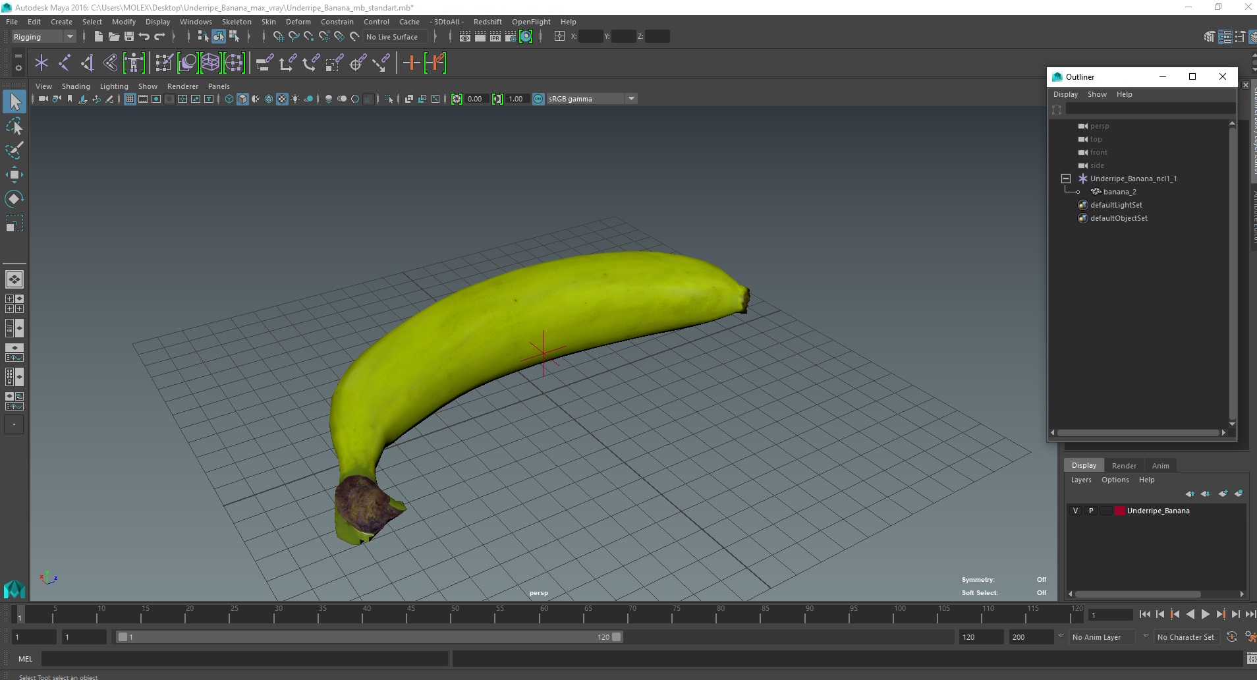Click the IK Handle shelf icon
Screen dimensions: 1257x680
click(88, 63)
